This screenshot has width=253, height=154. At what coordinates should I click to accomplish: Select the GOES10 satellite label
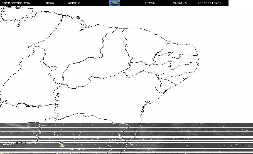74,3
